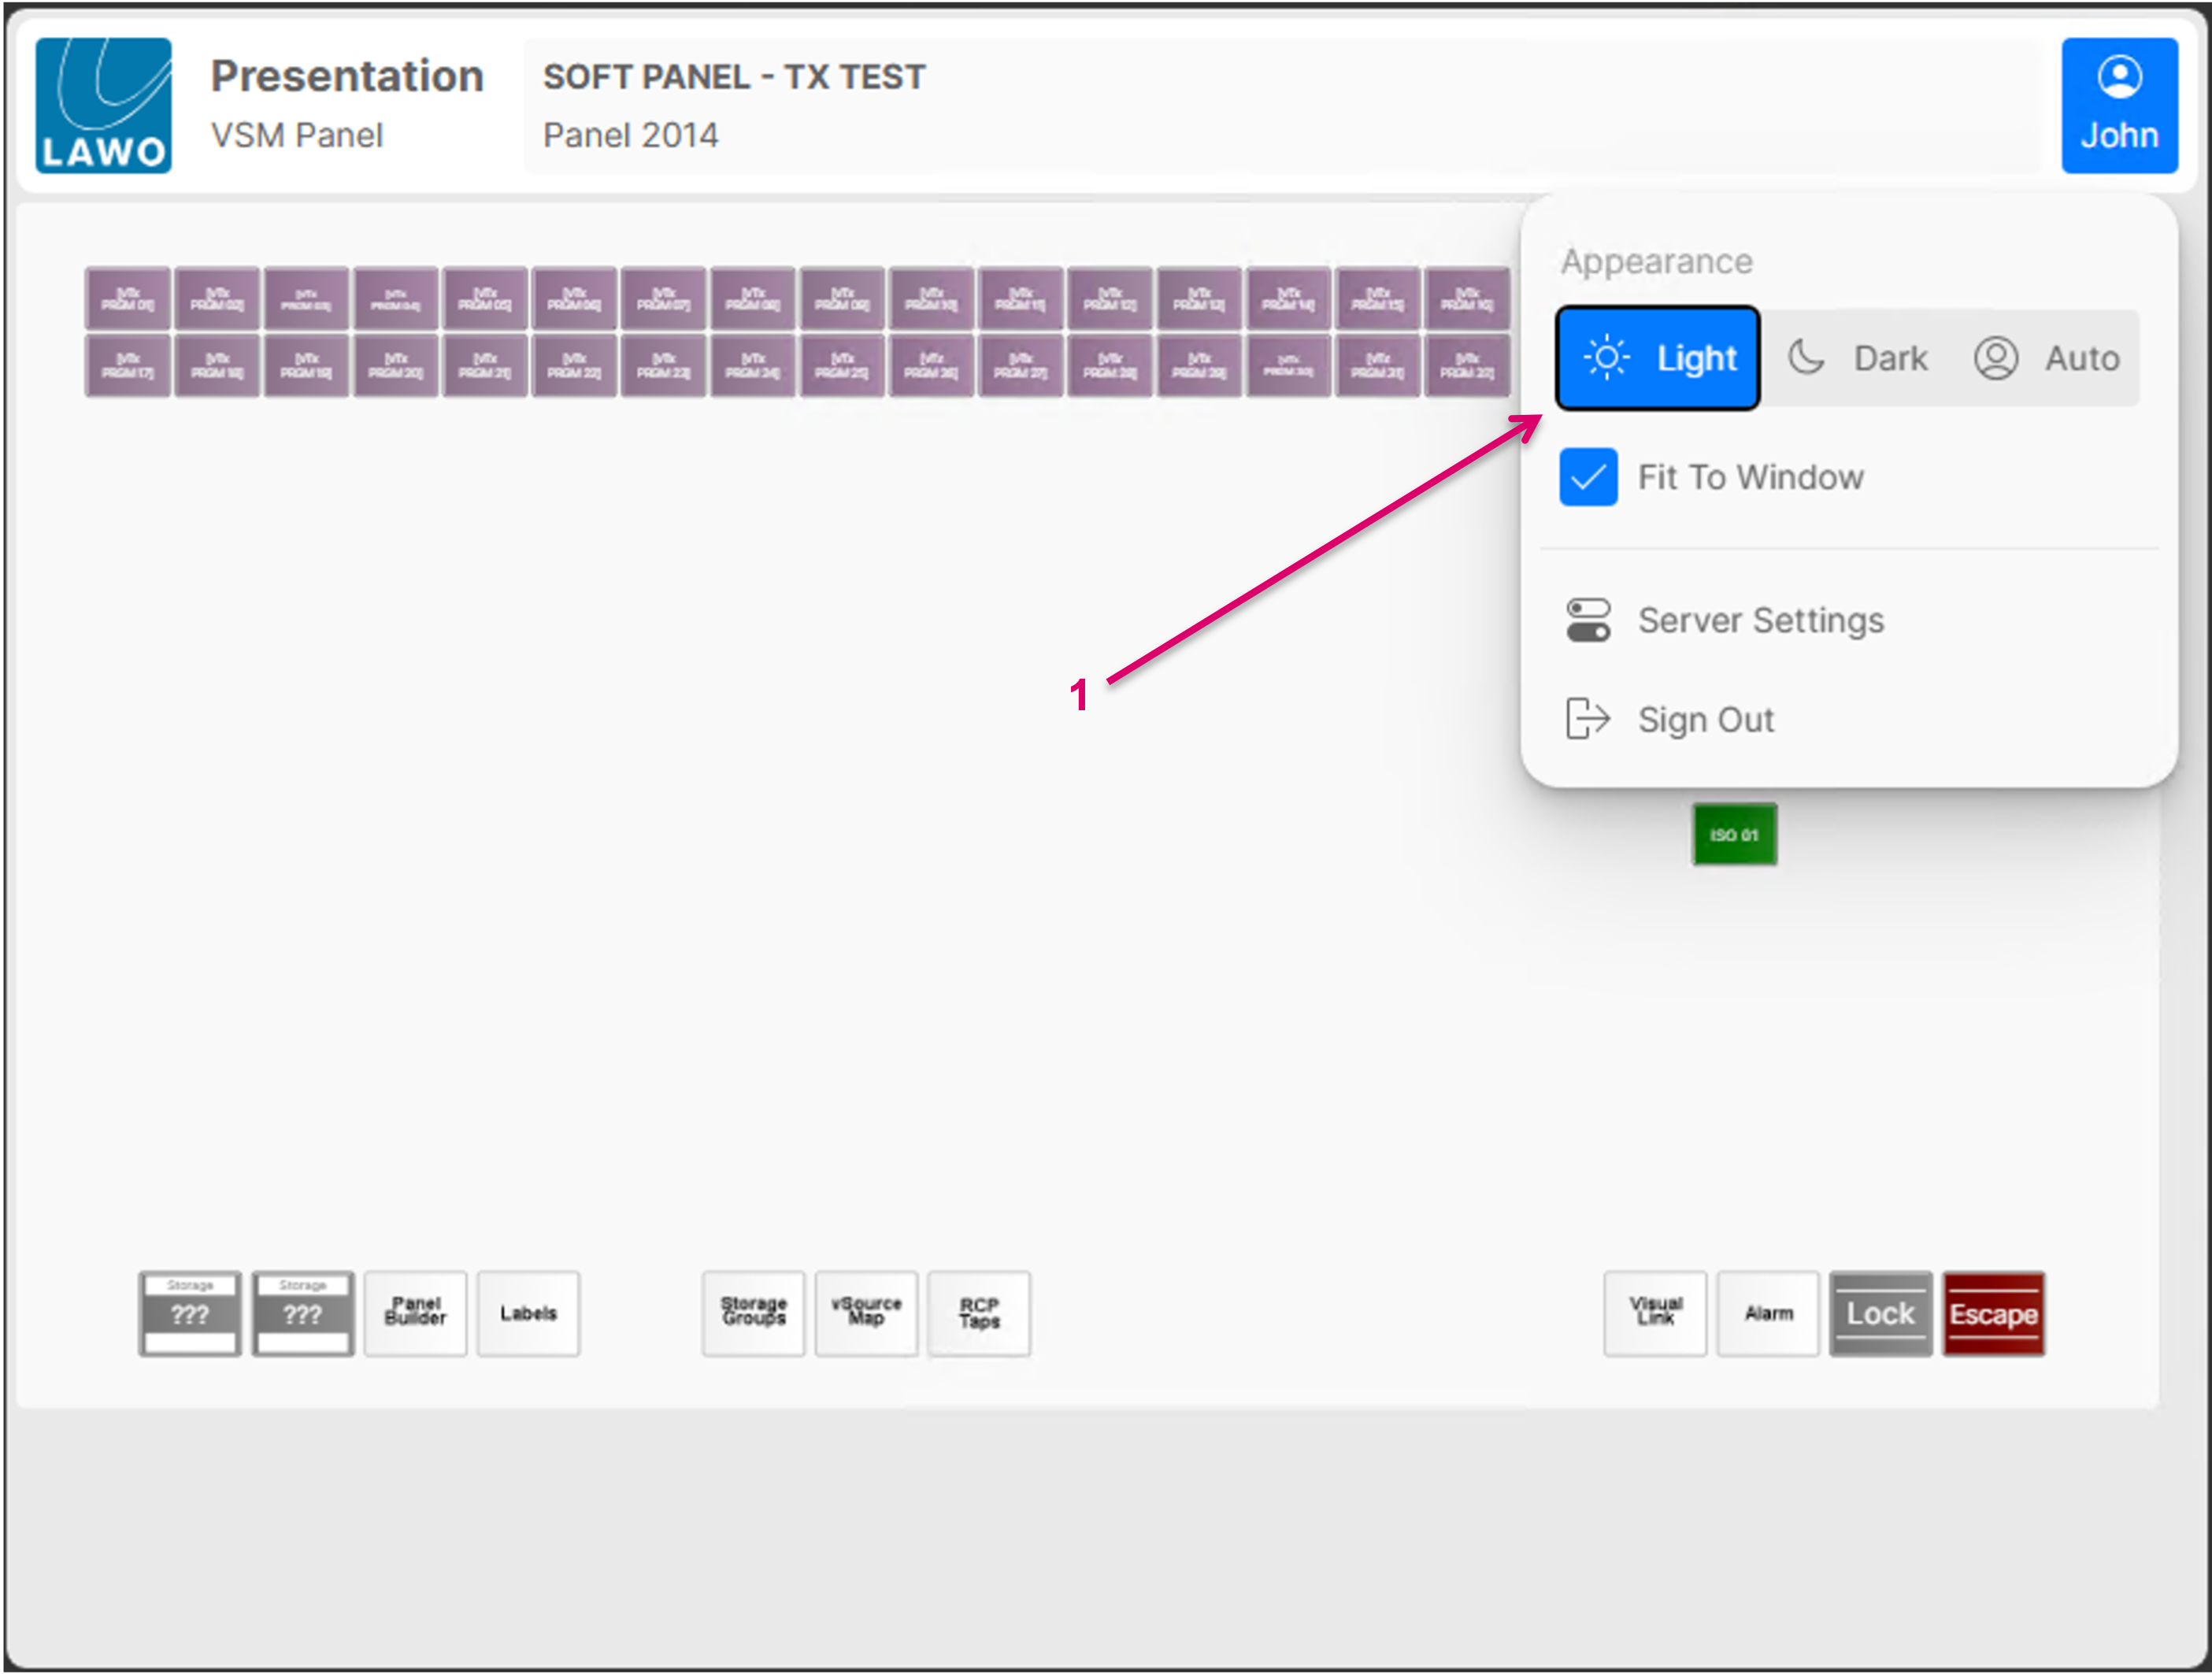Uncheck the Fit To Window checkbox
Image resolution: width=2212 pixels, height=1674 pixels.
click(x=1588, y=477)
